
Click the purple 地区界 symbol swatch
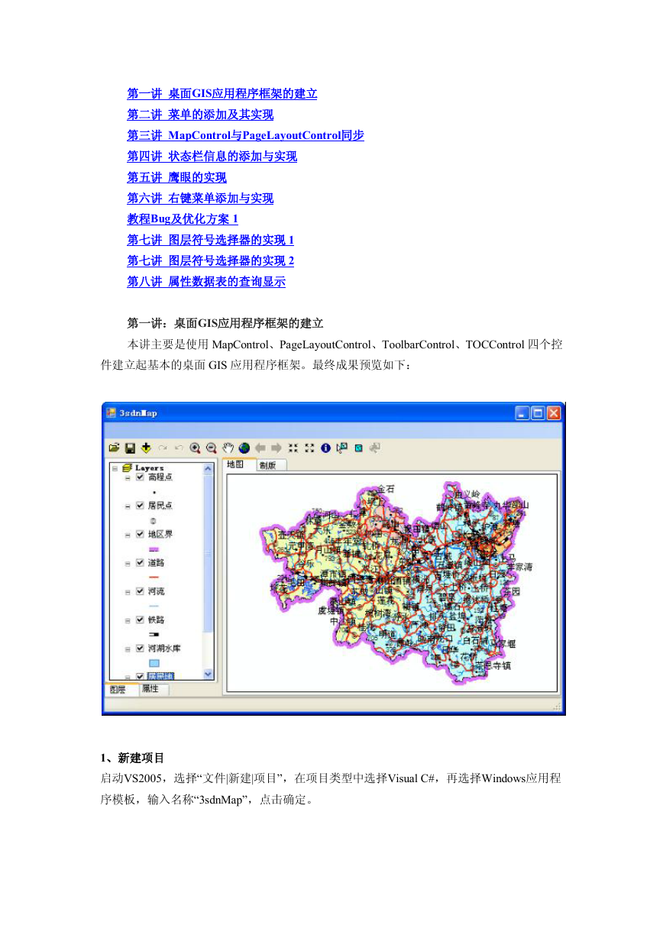[154, 549]
